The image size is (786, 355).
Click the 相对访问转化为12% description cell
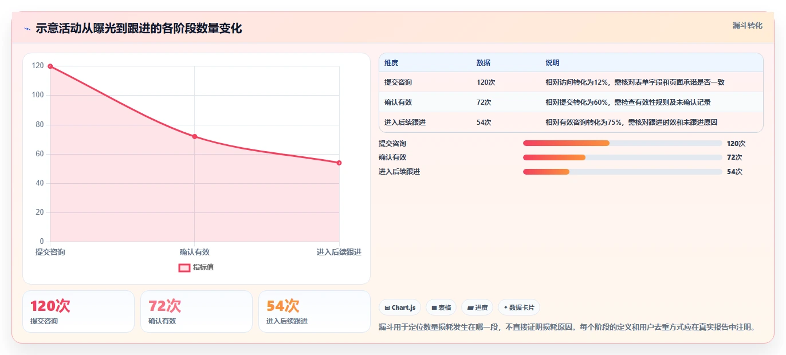635,82
